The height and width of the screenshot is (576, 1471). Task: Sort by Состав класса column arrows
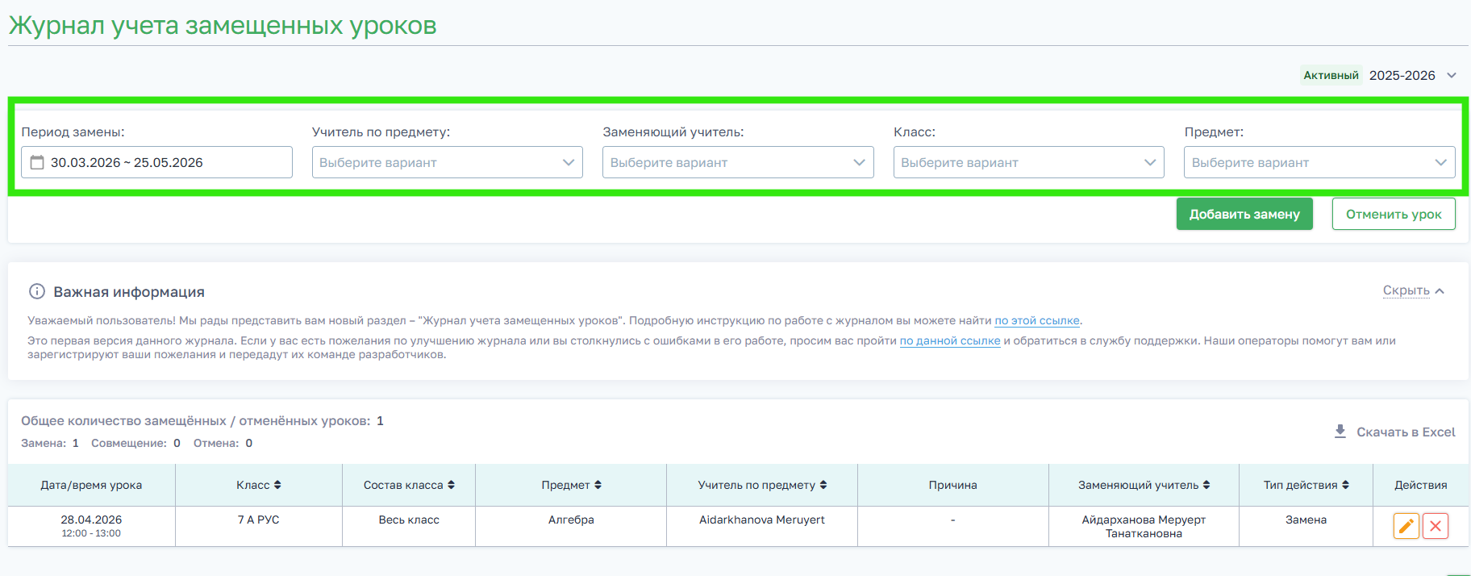(451, 485)
